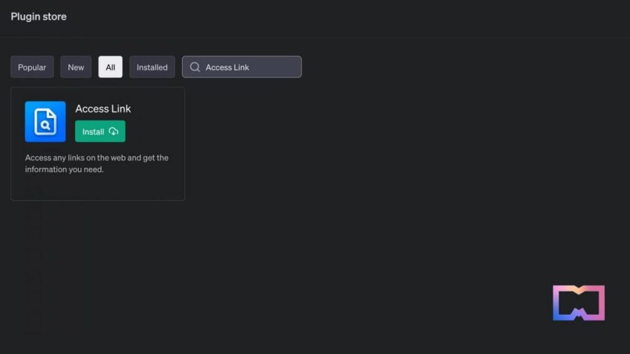Viewport: 630px width, 354px height.
Task: Click the Access Link plugin logo
Action: click(x=46, y=122)
